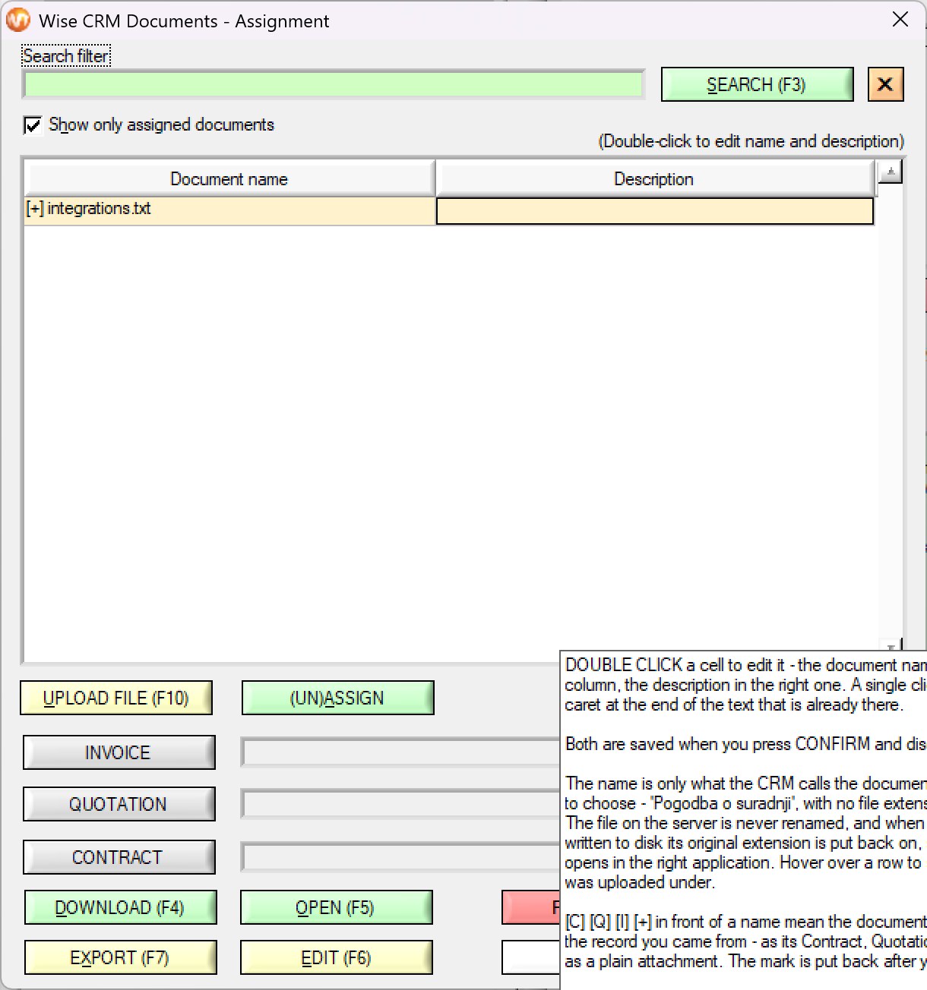Click DOWNLOAD (F4) button
927x990 pixels.
[x=120, y=907]
